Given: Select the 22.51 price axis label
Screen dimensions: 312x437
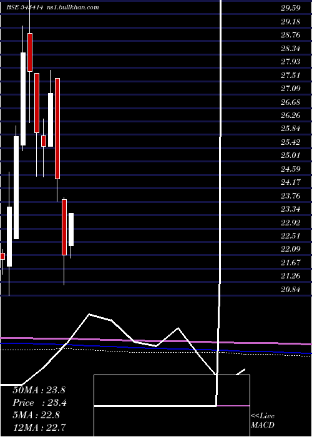Looking at the screenshot, I should point(291,236).
